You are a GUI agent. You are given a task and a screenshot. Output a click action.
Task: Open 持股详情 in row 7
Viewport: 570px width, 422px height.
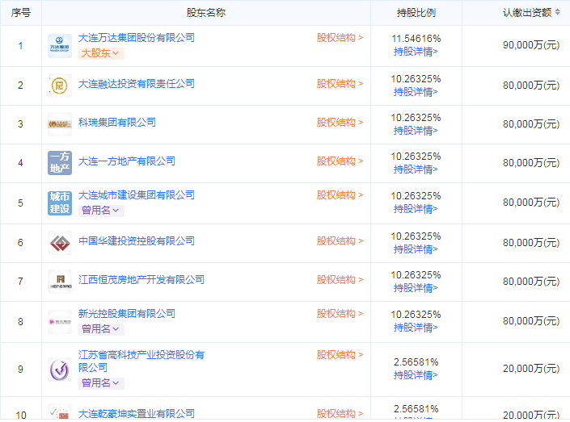416,288
